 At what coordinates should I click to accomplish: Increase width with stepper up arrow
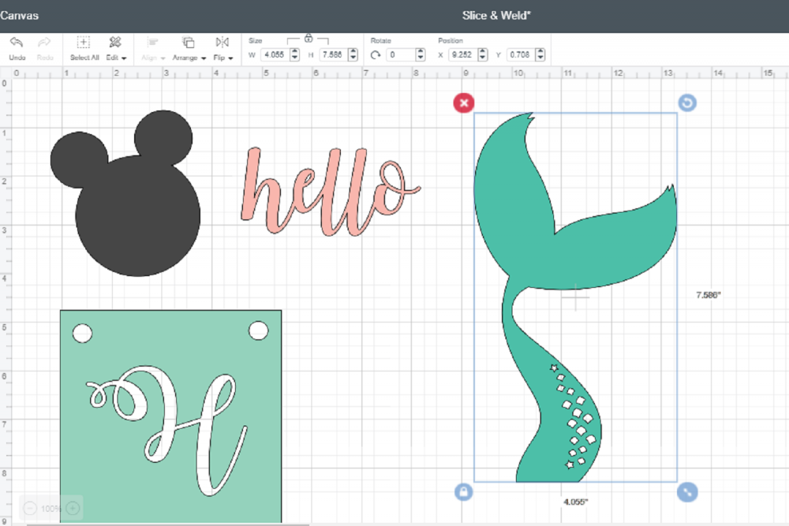[295, 51]
